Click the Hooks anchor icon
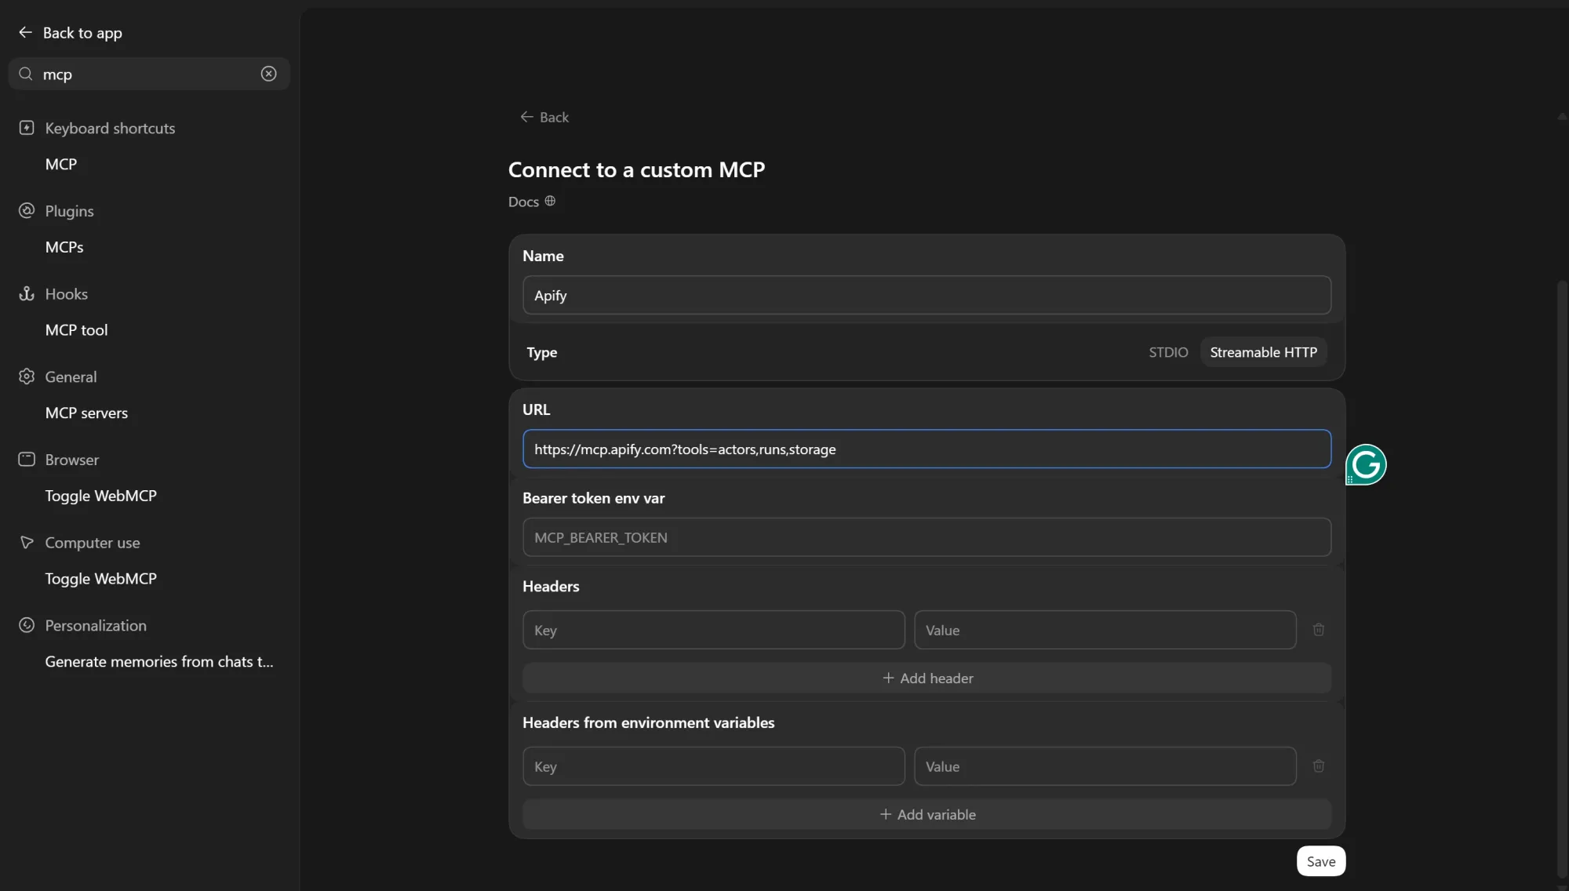The height and width of the screenshot is (891, 1569). (x=27, y=293)
